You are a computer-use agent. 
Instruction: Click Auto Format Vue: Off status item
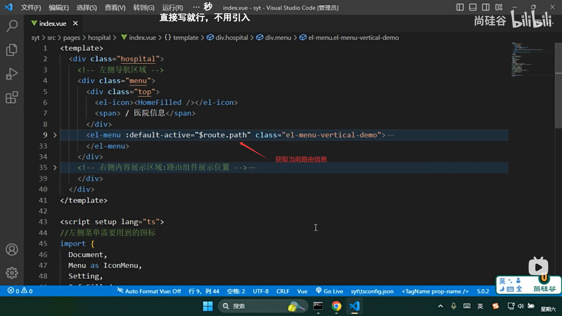coord(149,291)
